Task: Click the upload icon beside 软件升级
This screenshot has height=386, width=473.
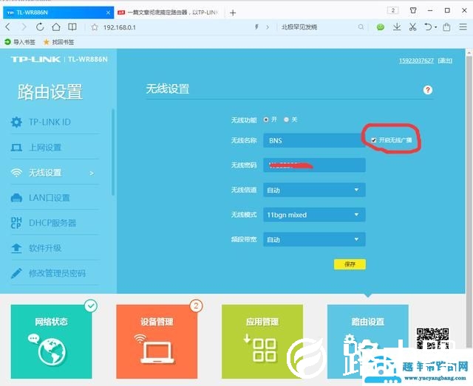Action: (x=16, y=248)
